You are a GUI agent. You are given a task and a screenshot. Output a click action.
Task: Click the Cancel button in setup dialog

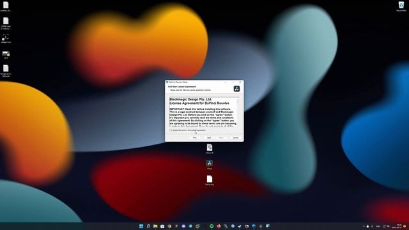pyautogui.click(x=236, y=137)
